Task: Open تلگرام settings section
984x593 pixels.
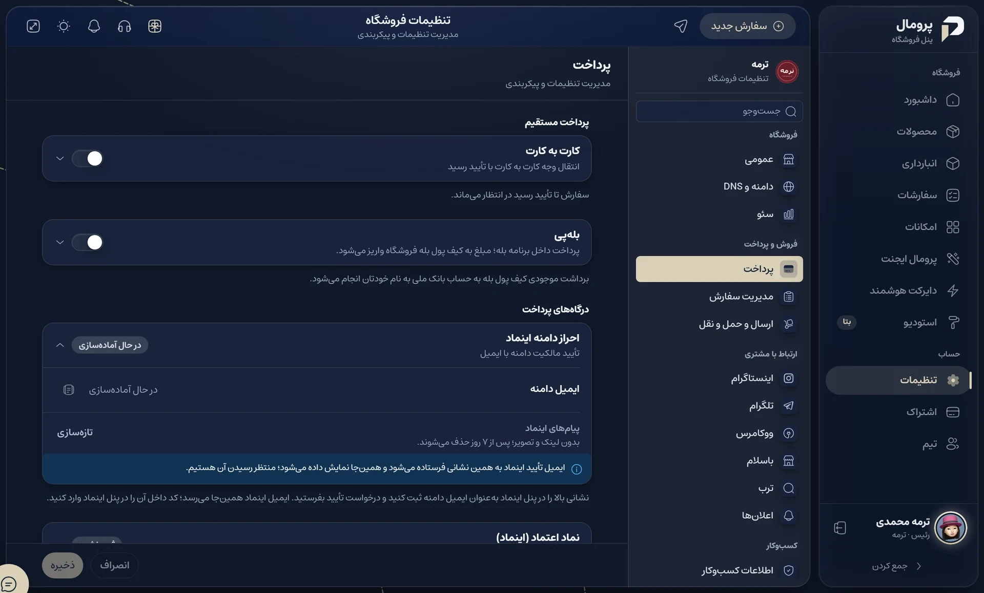Action: pyautogui.click(x=720, y=406)
